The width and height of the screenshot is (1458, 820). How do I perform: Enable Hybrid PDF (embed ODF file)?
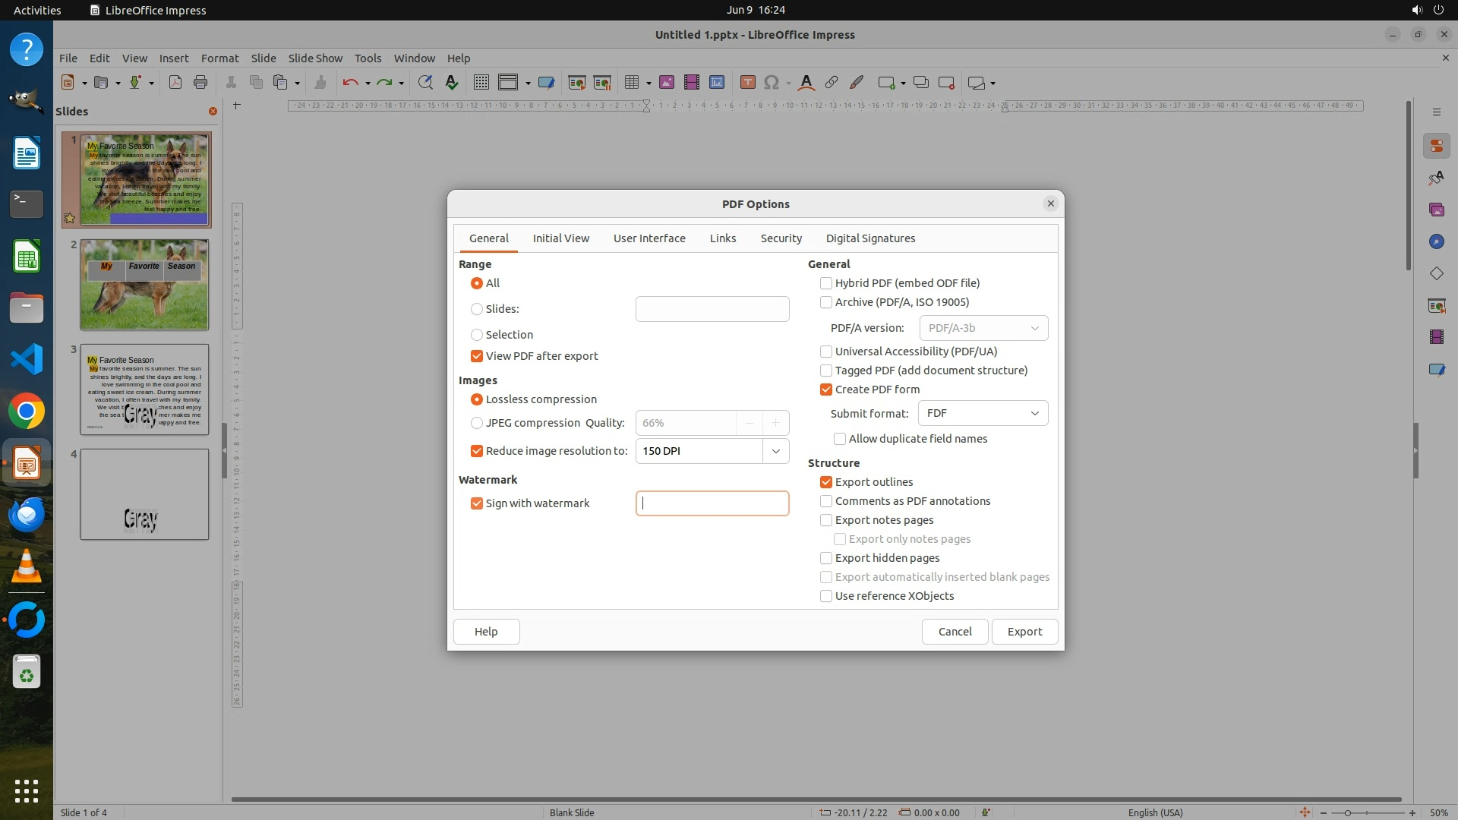pos(826,283)
